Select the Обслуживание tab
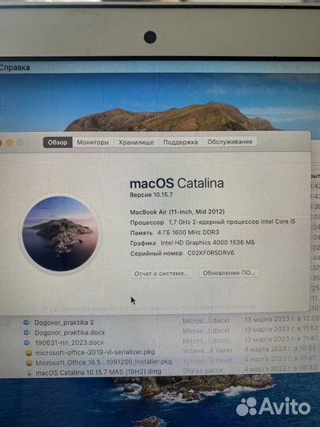 click(230, 142)
